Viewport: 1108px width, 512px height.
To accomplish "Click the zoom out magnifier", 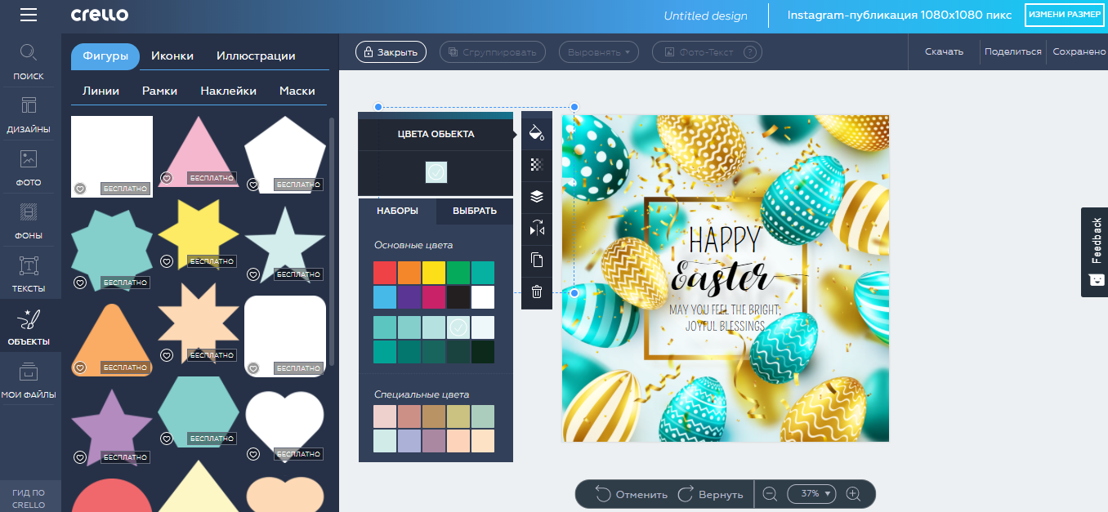I will click(770, 493).
